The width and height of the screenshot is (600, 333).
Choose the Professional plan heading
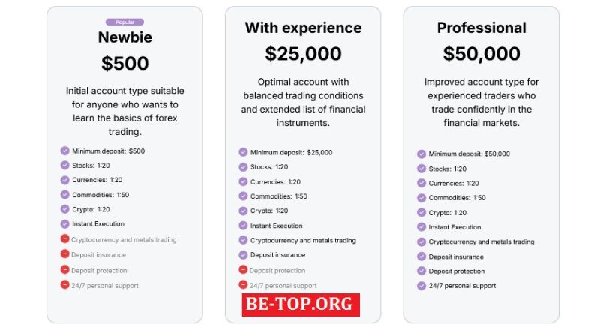(481, 28)
